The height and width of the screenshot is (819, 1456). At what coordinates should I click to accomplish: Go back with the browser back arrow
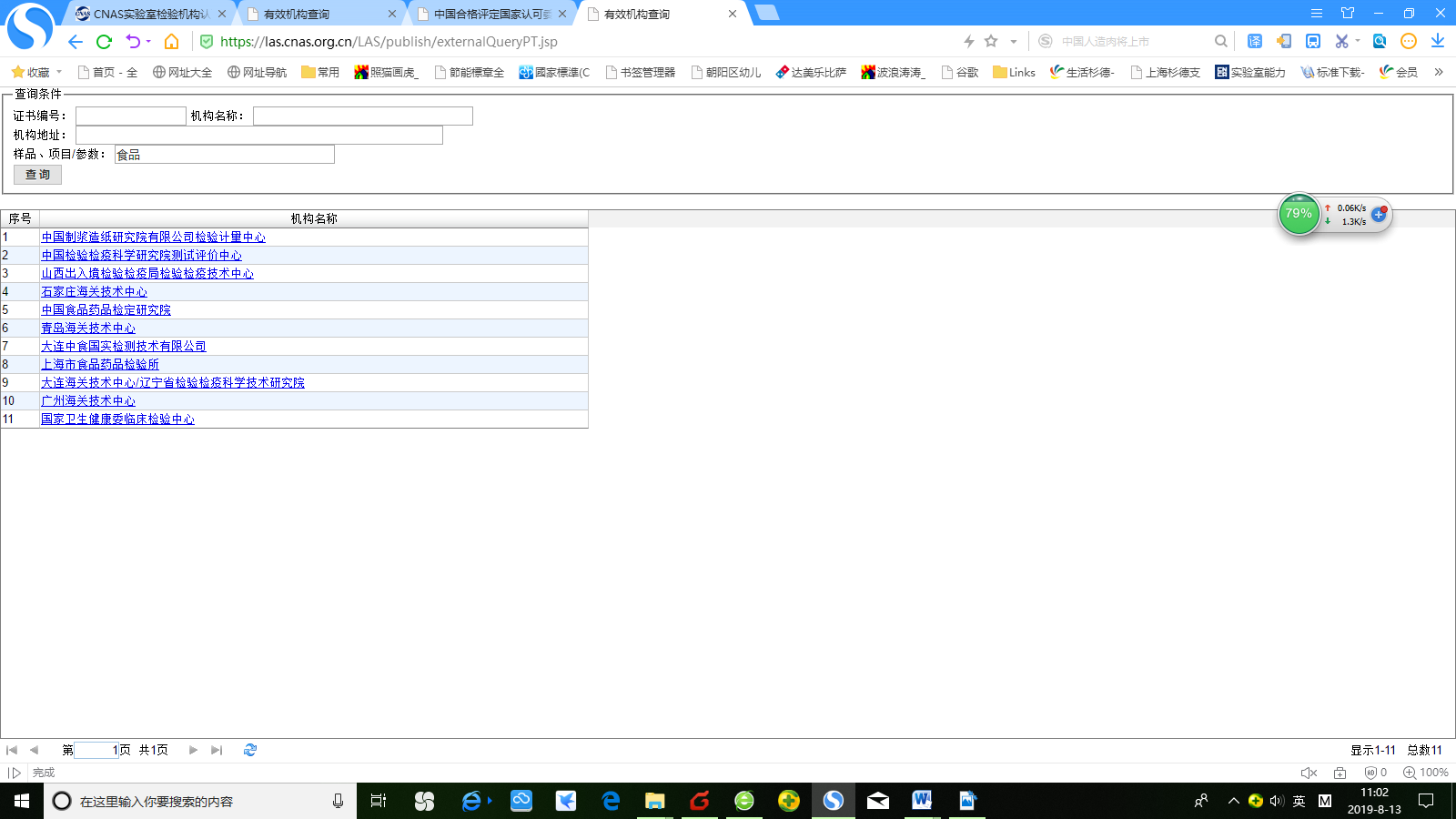click(76, 42)
